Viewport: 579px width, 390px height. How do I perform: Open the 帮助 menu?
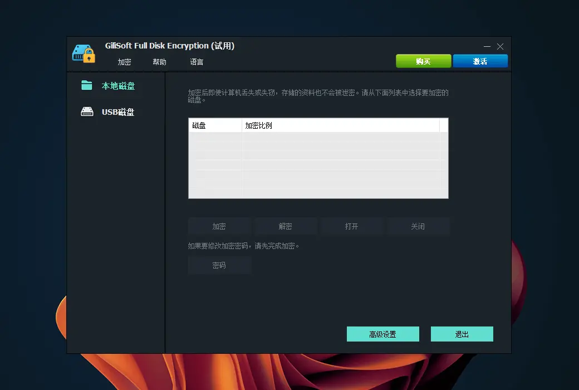pos(160,62)
